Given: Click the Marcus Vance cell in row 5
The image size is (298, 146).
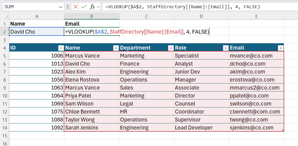Looking at the screenshot, I should point(92,56).
